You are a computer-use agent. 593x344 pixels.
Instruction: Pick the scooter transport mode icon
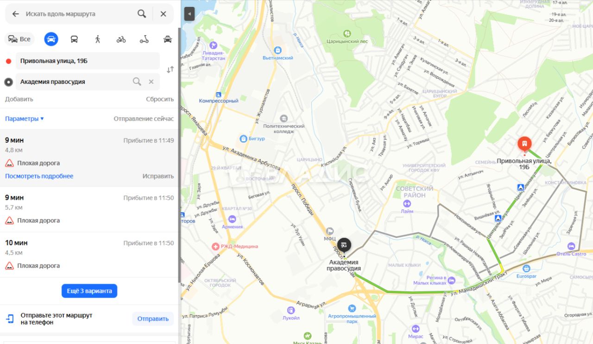[144, 39]
